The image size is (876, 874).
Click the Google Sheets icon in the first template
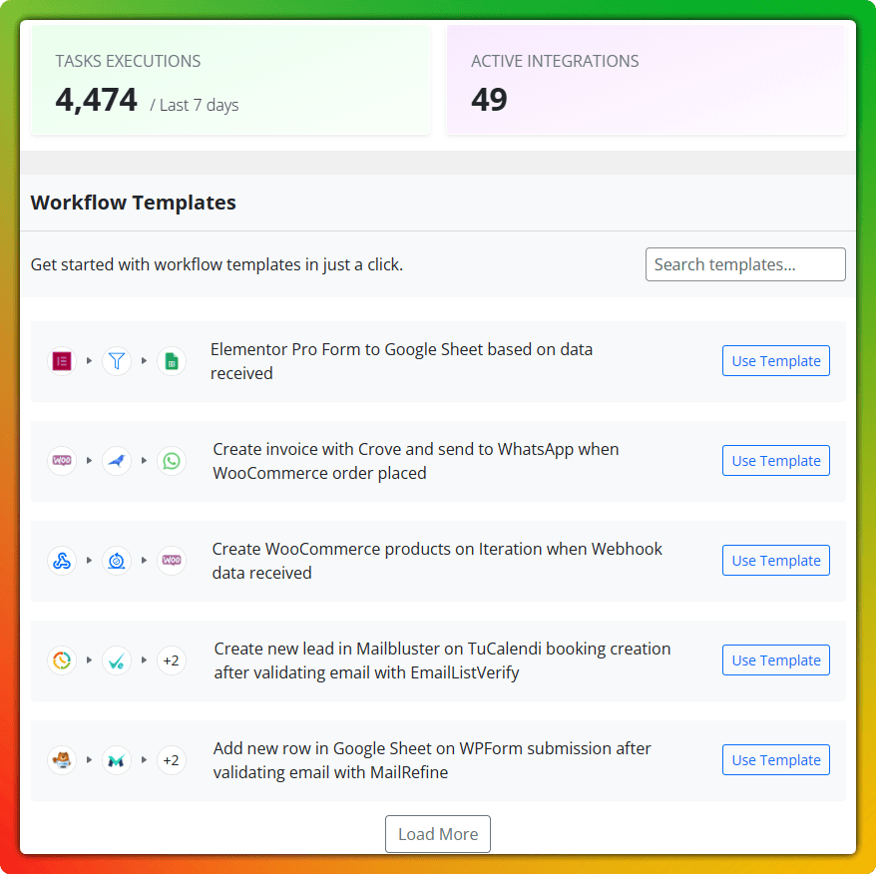[172, 361]
